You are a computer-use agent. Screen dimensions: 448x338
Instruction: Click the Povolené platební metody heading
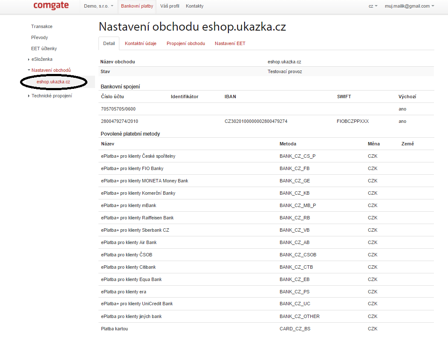pyautogui.click(x=130, y=134)
